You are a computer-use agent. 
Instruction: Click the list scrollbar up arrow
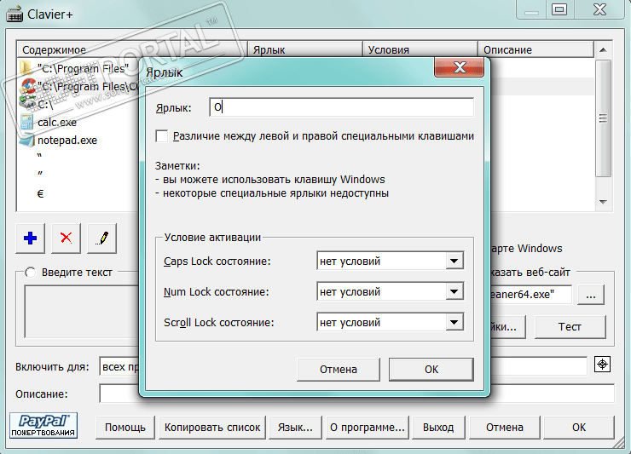(603, 50)
